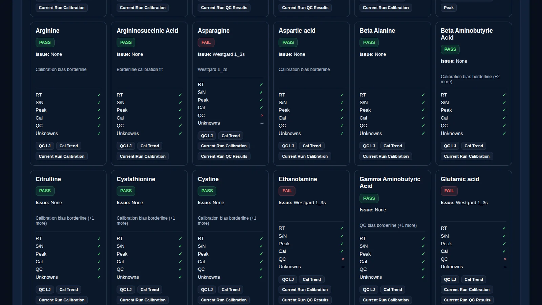The image size is (542, 305).
Task: Open Cal Trend for Aspartic acid
Action: coord(312,146)
